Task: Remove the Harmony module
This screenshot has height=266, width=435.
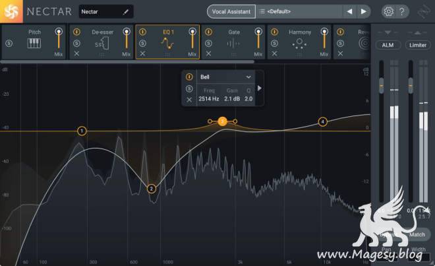Action: pyautogui.click(x=274, y=53)
